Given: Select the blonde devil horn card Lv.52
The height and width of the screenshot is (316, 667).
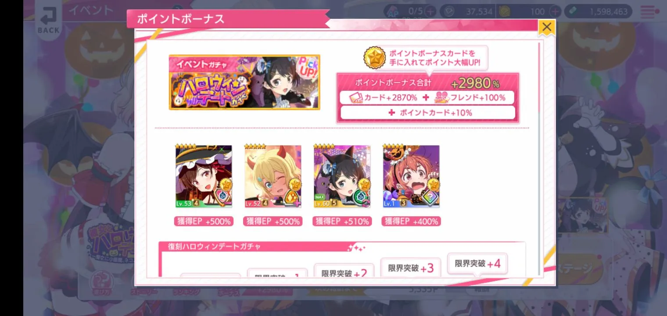Looking at the screenshot, I should click(x=273, y=176).
